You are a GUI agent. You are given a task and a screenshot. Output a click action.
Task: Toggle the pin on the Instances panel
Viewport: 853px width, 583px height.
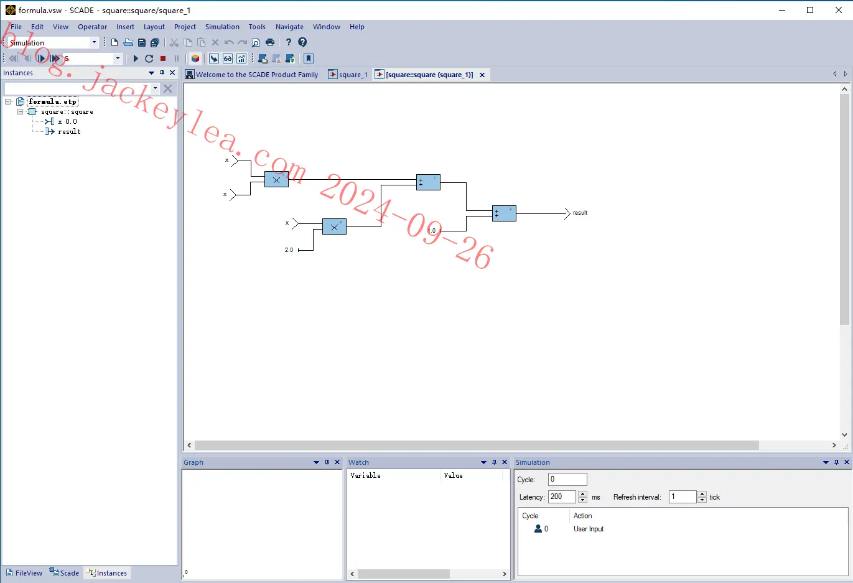[x=162, y=73]
